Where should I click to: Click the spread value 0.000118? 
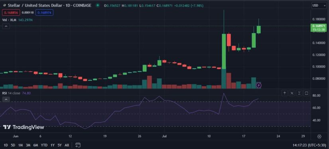click(28, 13)
